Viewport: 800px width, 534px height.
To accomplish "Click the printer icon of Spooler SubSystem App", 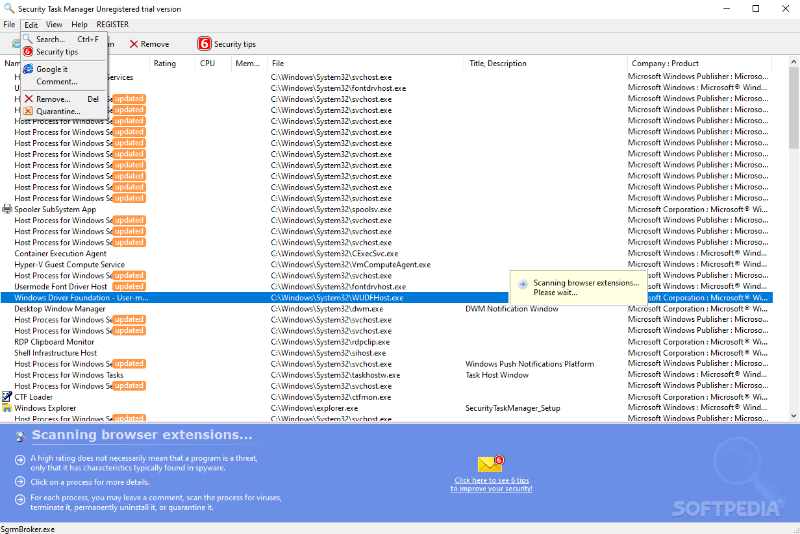I will click(x=7, y=209).
